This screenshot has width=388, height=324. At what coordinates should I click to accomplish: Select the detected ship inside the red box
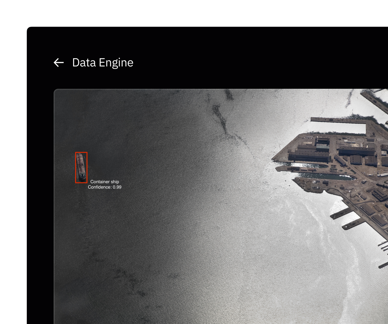coord(81,167)
